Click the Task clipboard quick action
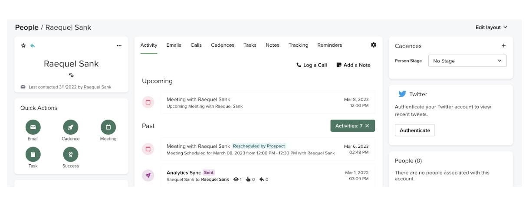 pos(33,154)
